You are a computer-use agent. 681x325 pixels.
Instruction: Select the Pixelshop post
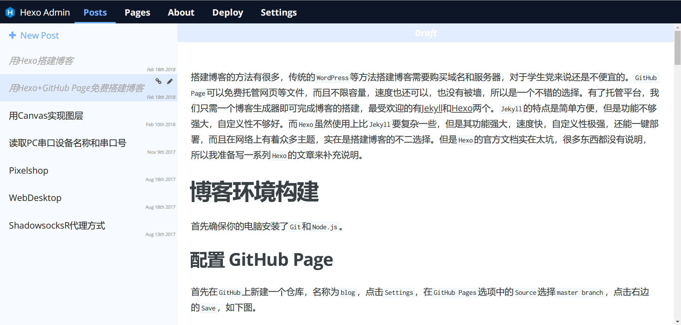[29, 170]
